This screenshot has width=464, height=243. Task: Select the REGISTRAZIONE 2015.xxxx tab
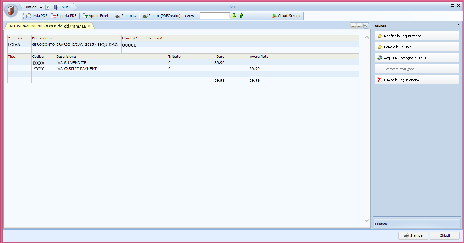point(47,26)
